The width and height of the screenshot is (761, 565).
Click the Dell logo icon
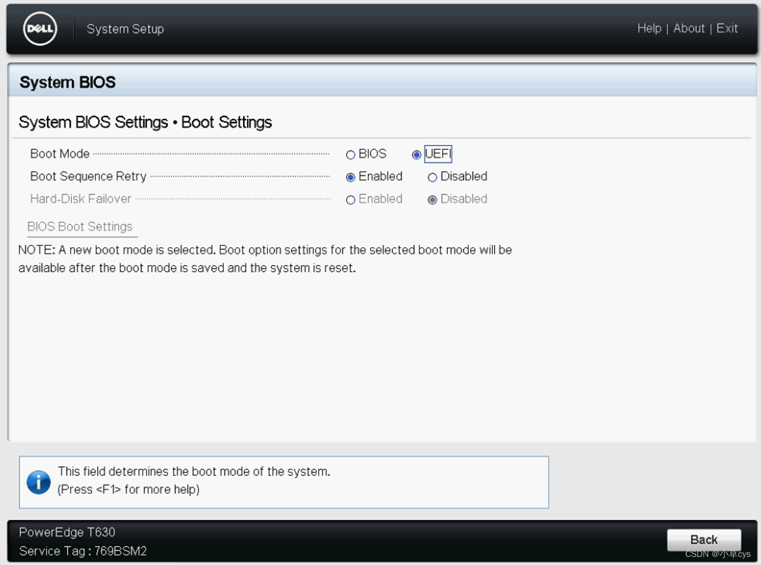(40, 29)
